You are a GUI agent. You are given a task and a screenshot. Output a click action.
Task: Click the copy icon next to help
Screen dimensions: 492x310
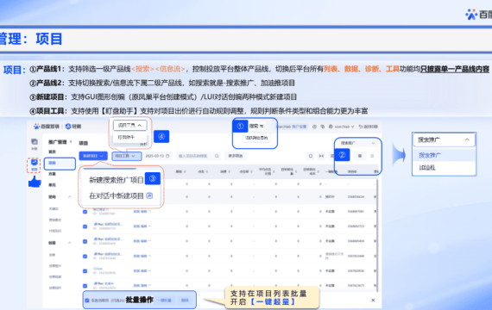coord(323,127)
